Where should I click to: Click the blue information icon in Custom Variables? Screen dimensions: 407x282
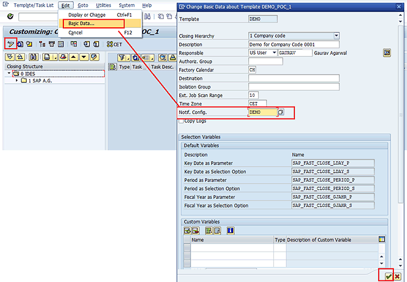[231, 230]
